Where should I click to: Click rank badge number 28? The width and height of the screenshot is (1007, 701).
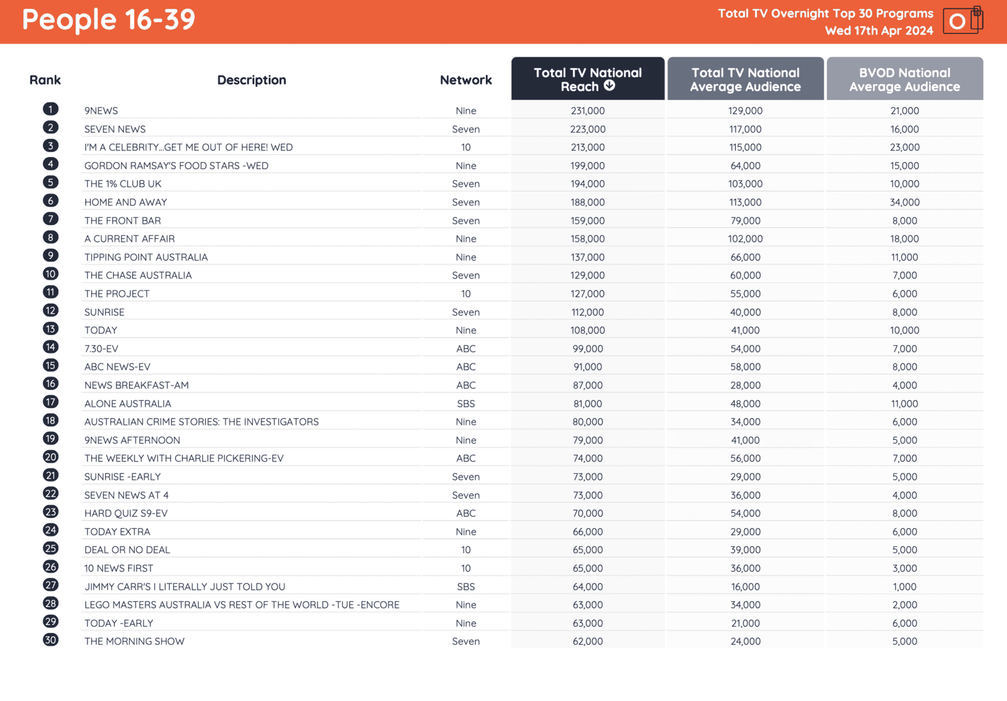pyautogui.click(x=51, y=603)
